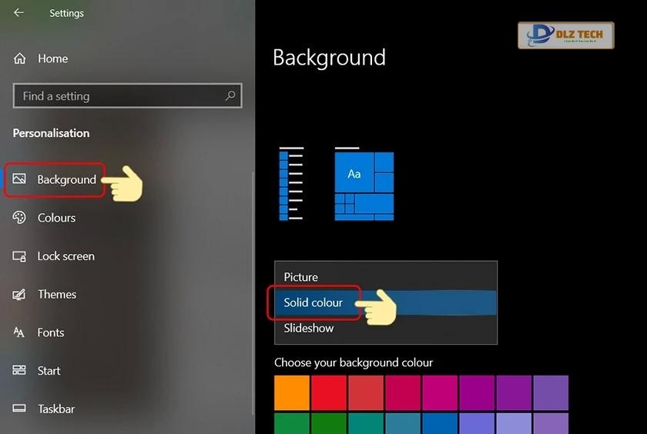Click the Start icon in sidebar

[20, 371]
